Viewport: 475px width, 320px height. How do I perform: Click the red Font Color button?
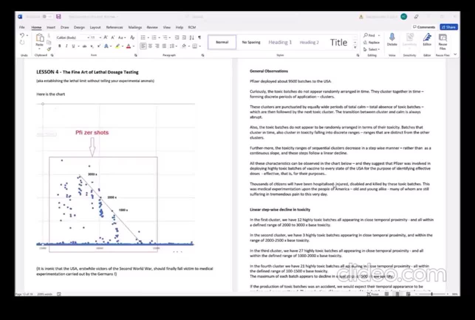pos(128,46)
